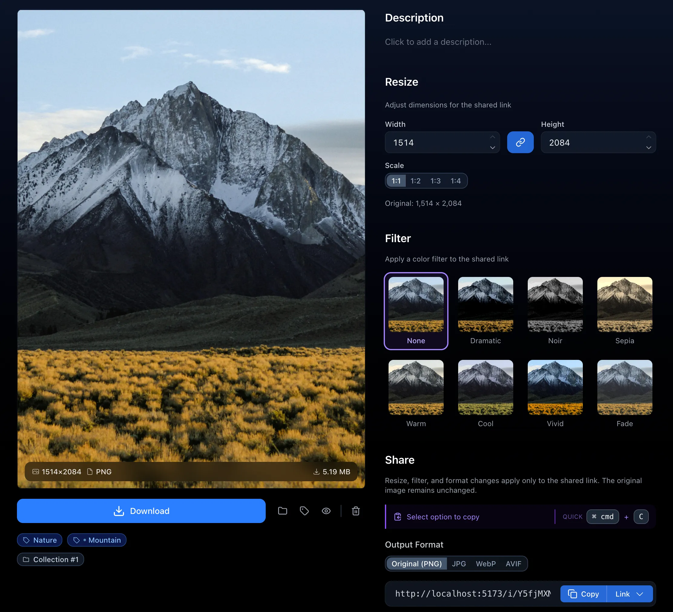The image size is (673, 612).
Task: Click the Nature tag chip
Action: pos(40,540)
